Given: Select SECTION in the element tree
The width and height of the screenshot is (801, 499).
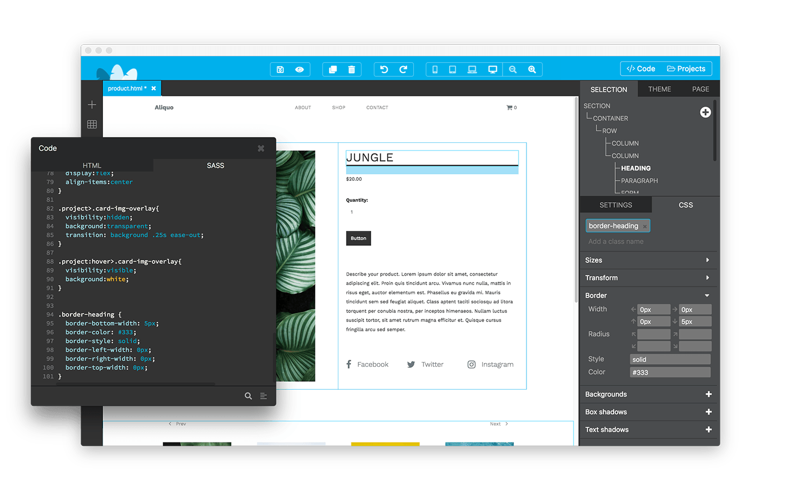Looking at the screenshot, I should tap(597, 106).
